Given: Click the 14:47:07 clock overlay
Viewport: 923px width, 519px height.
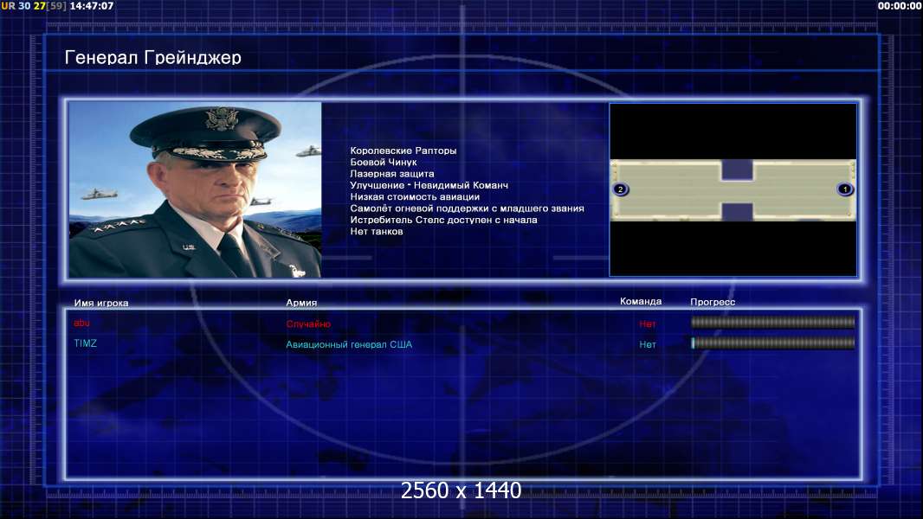Looking at the screenshot, I should (x=92, y=6).
